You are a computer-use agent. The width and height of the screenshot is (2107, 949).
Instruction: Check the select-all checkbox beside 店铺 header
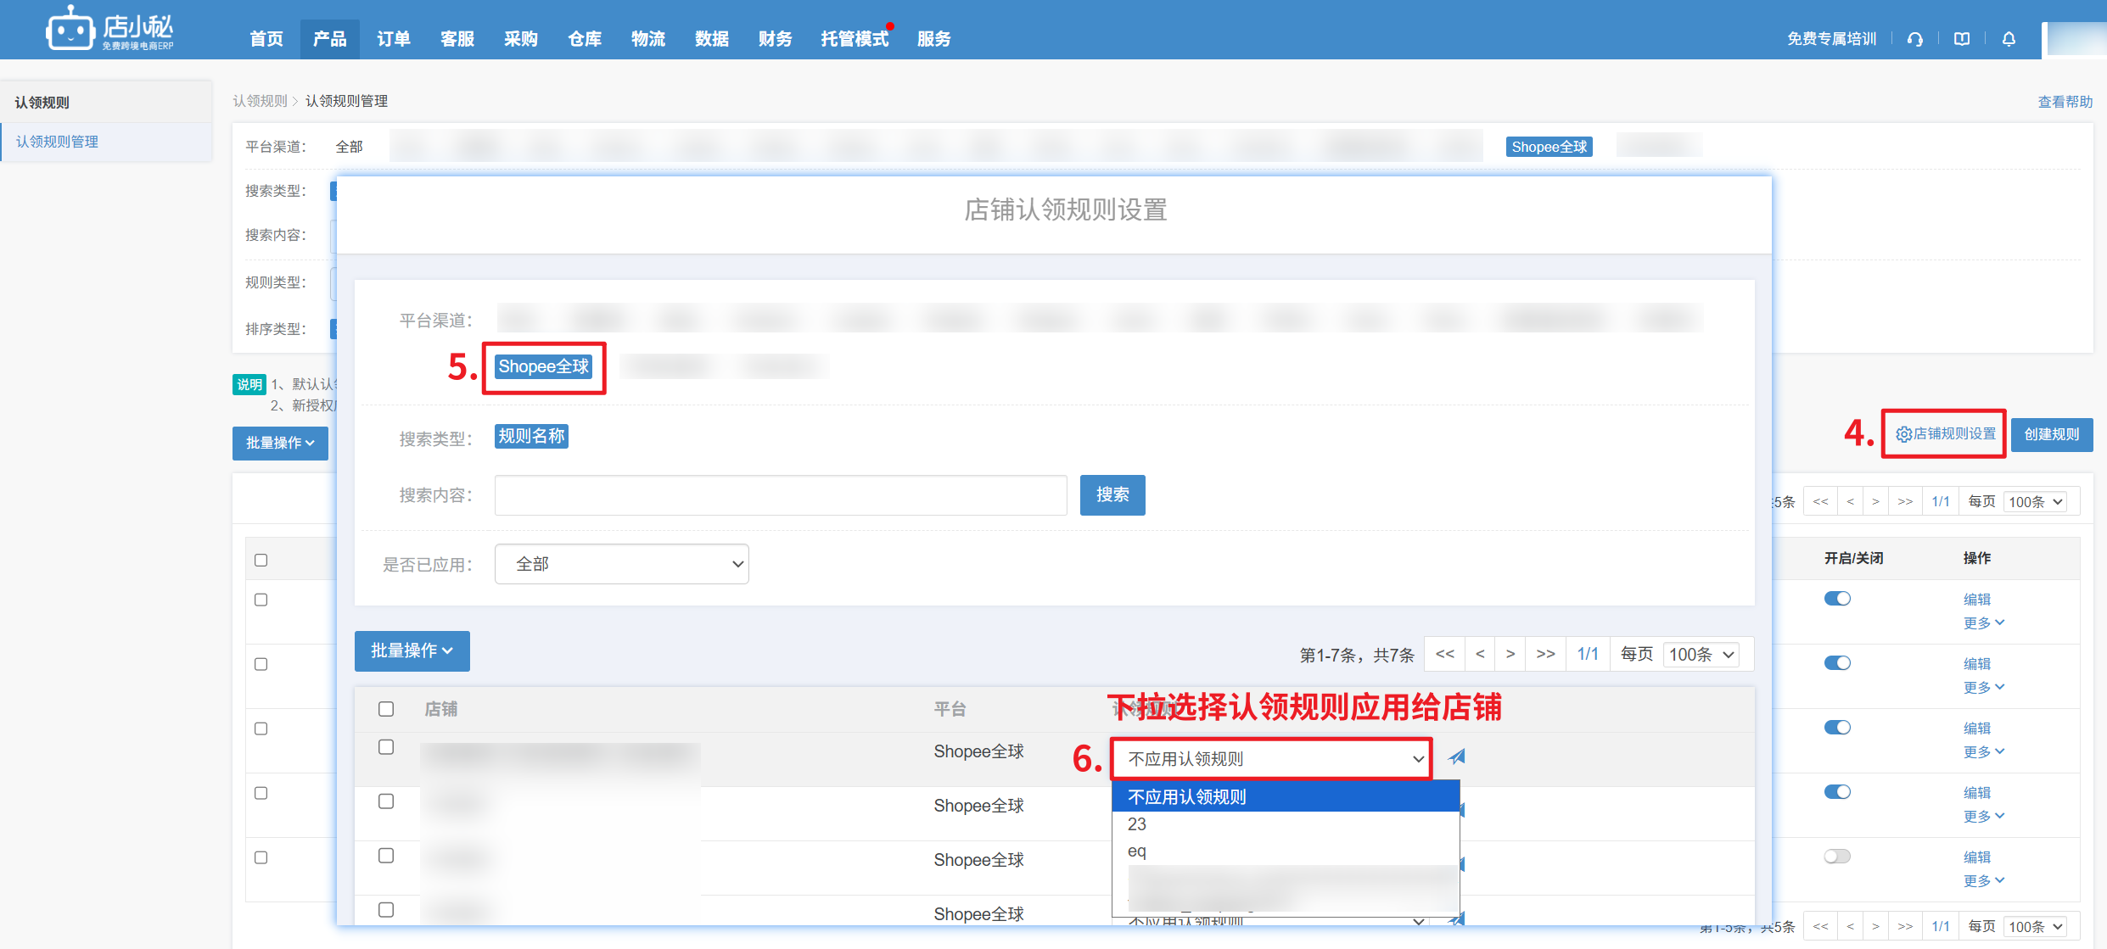[386, 709]
